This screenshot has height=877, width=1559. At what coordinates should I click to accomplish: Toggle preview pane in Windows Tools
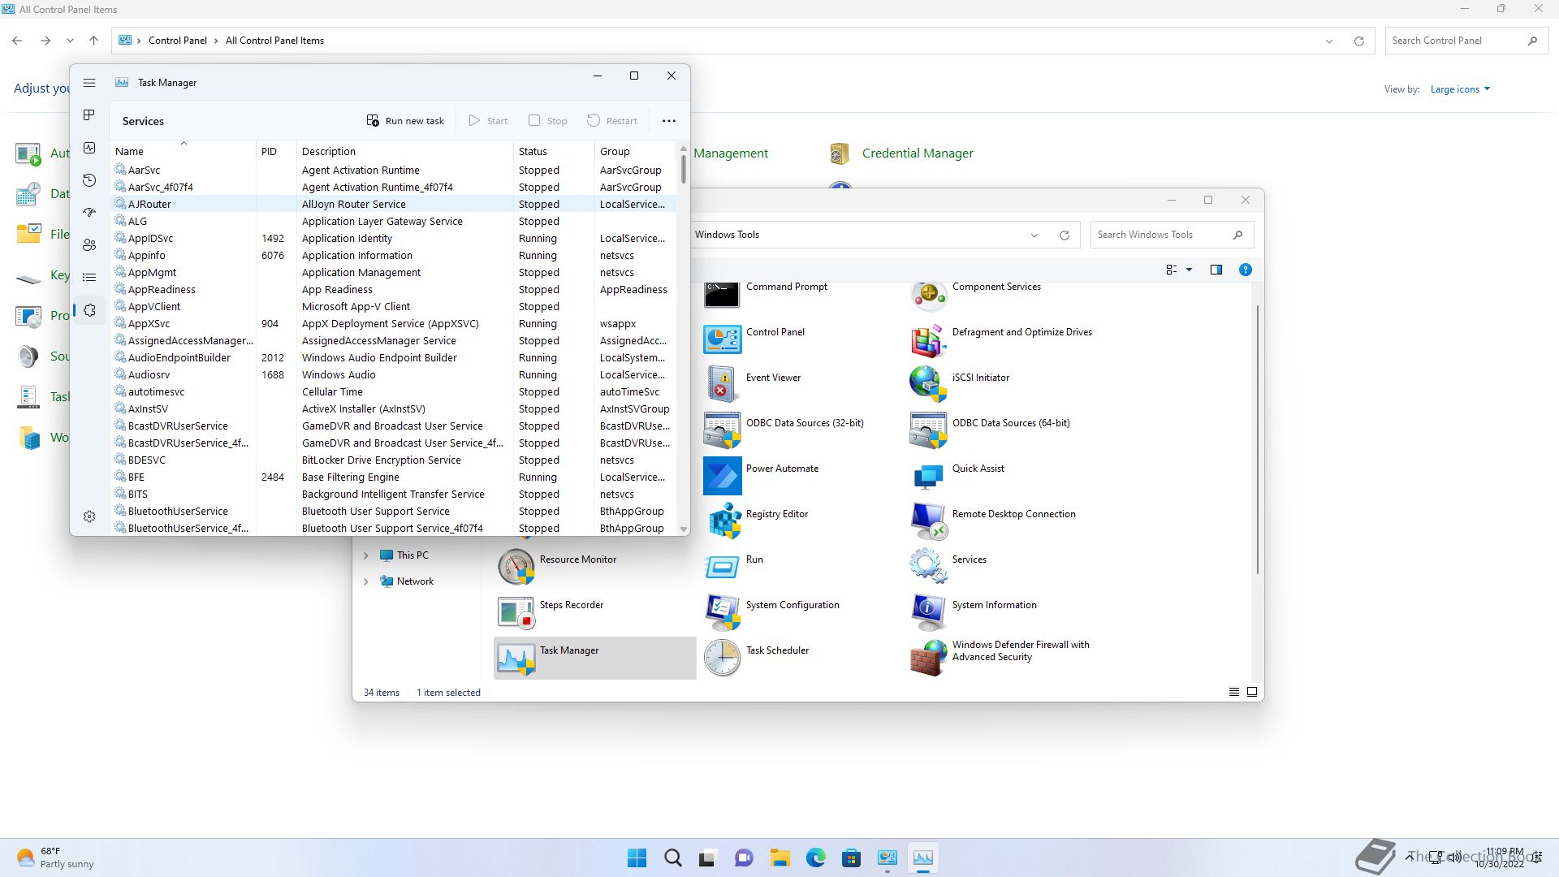pyautogui.click(x=1216, y=270)
